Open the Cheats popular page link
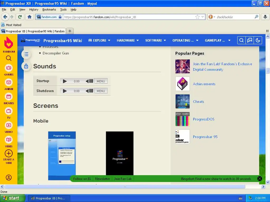270x202 pixels. 198,102
